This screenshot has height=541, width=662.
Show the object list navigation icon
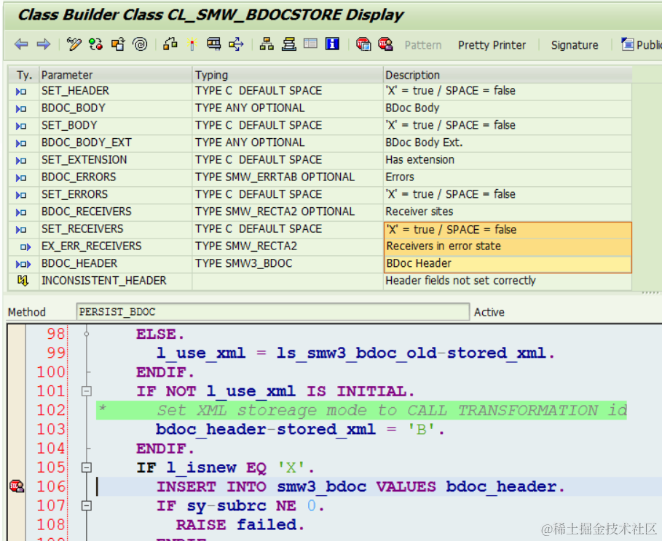point(237,44)
